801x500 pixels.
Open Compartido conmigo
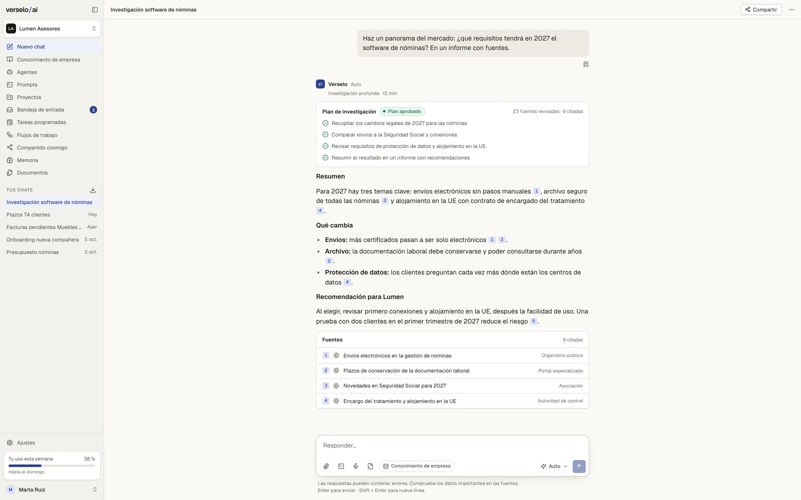52,148
